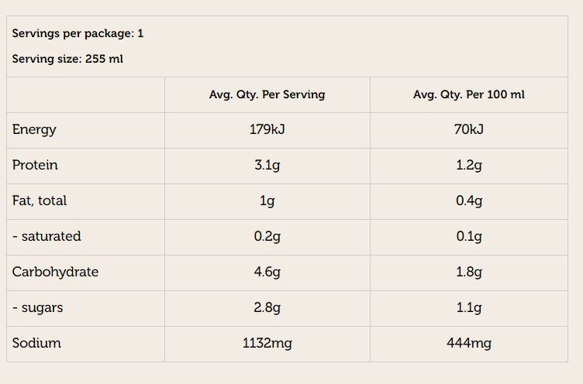Click the 'Avg. Qty. Per Serving' column header
This screenshot has width=583, height=384.
[267, 94]
